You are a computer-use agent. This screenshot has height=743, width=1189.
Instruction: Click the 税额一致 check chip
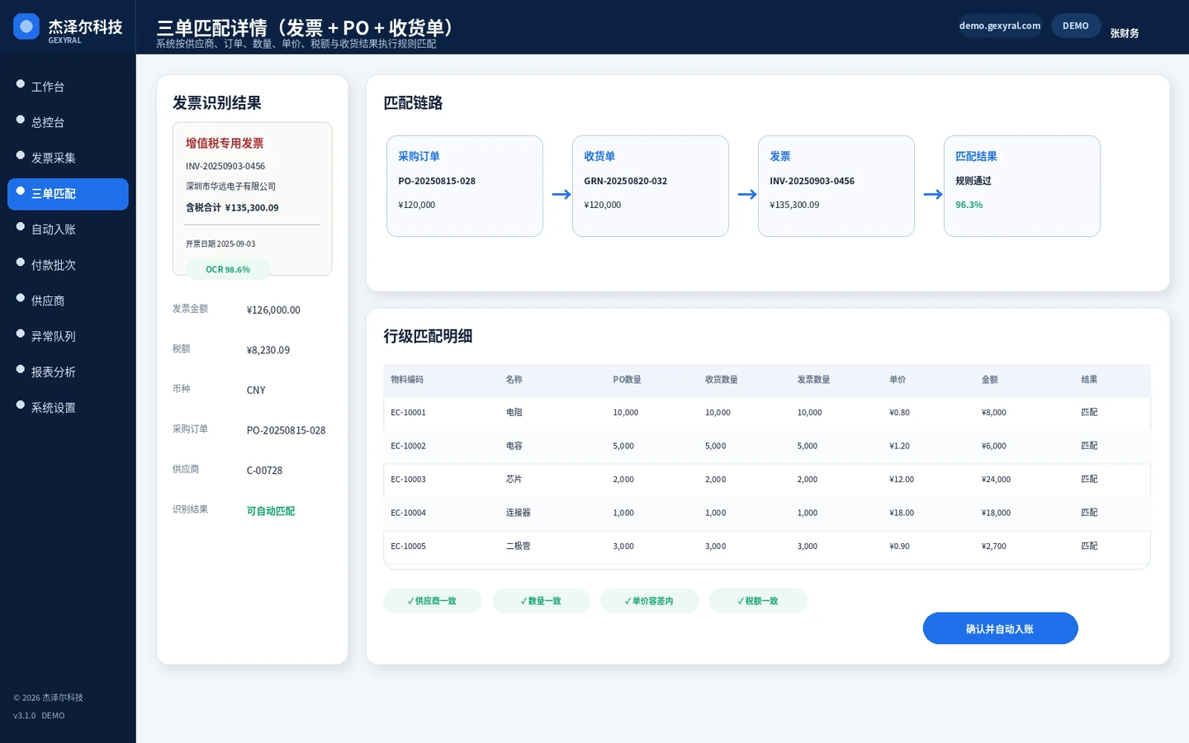click(758, 601)
